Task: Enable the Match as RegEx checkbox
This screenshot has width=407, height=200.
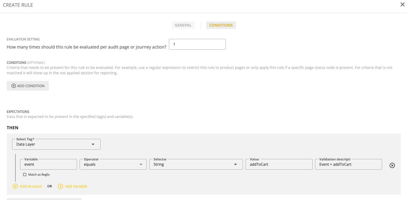Action: click(25, 175)
